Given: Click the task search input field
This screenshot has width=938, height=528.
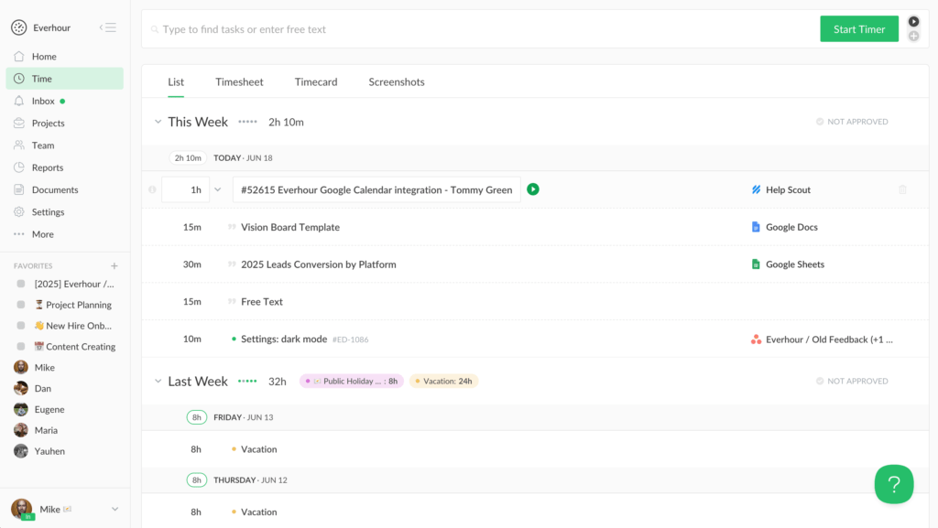Looking at the screenshot, I should [476, 29].
